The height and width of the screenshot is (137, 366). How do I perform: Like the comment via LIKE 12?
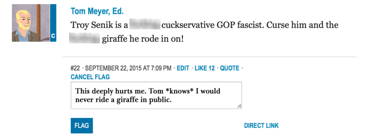(205, 68)
